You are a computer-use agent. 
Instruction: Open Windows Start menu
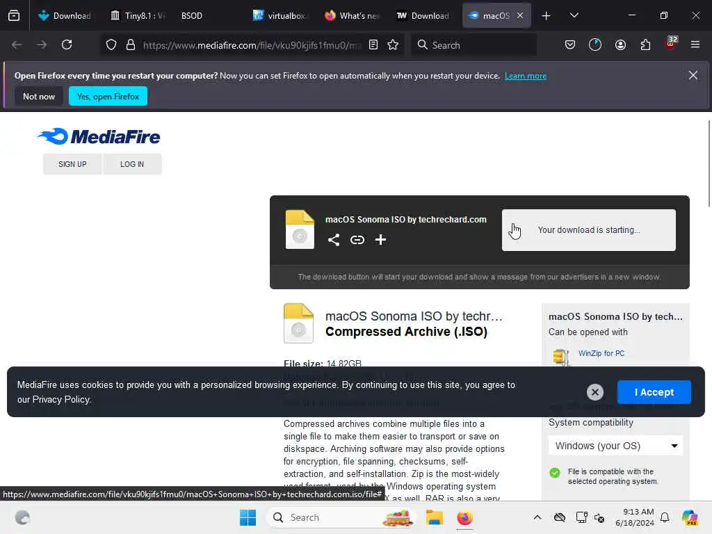click(248, 517)
